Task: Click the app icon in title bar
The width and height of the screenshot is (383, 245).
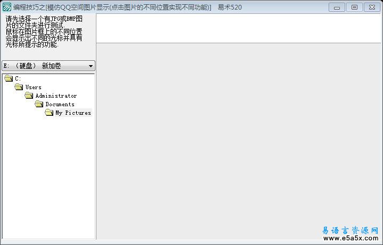Action: click(6, 7)
